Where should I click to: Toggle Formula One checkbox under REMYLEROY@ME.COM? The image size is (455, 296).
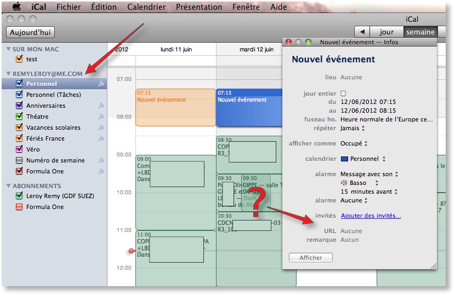coord(19,171)
